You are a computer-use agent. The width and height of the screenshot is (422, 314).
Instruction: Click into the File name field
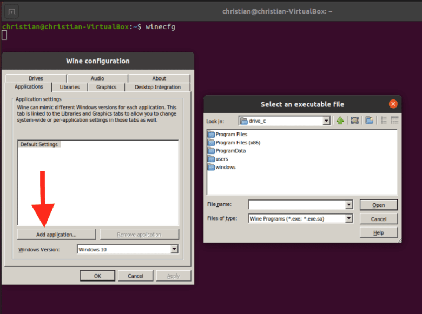297,205
